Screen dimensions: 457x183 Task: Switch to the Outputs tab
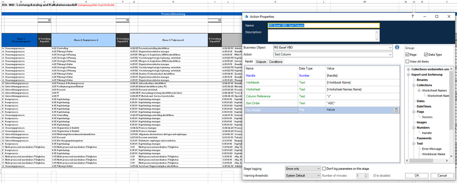click(x=261, y=62)
